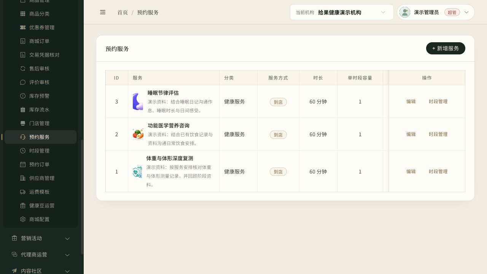Click the 超管 role badge
Screen dimensions: 487x274
click(x=452, y=12)
